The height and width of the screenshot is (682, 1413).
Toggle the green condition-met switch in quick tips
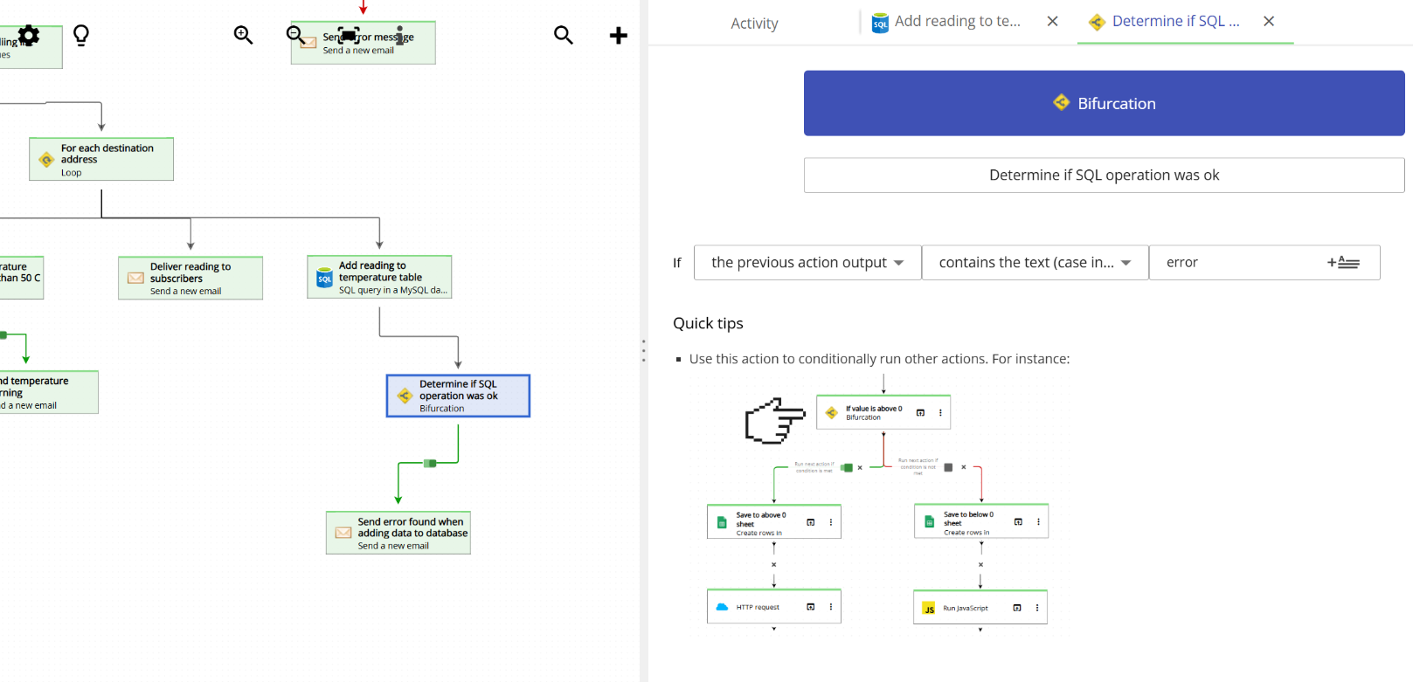[x=846, y=467]
